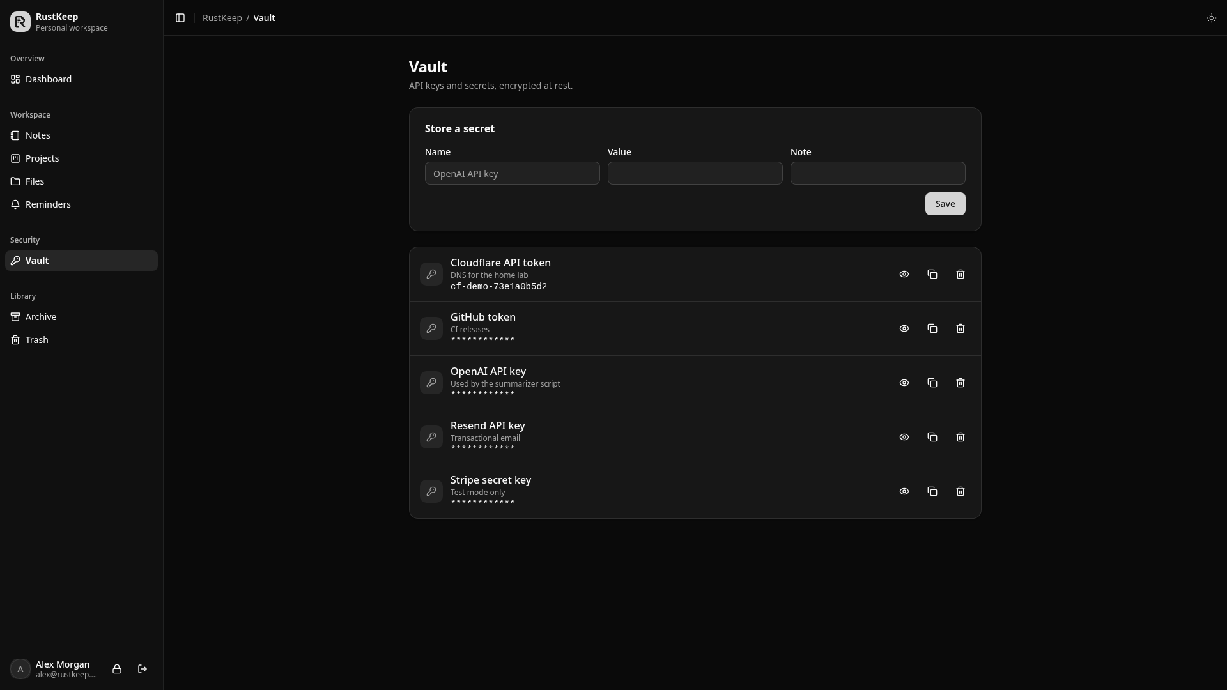
Task: Delete the OpenAI API key
Action: [961, 383]
